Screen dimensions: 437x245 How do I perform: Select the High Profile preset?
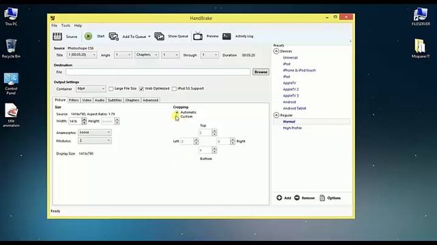point(292,128)
